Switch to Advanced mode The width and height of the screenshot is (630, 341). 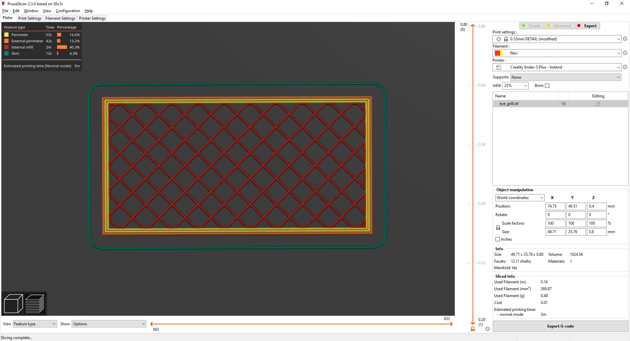pyautogui.click(x=559, y=26)
